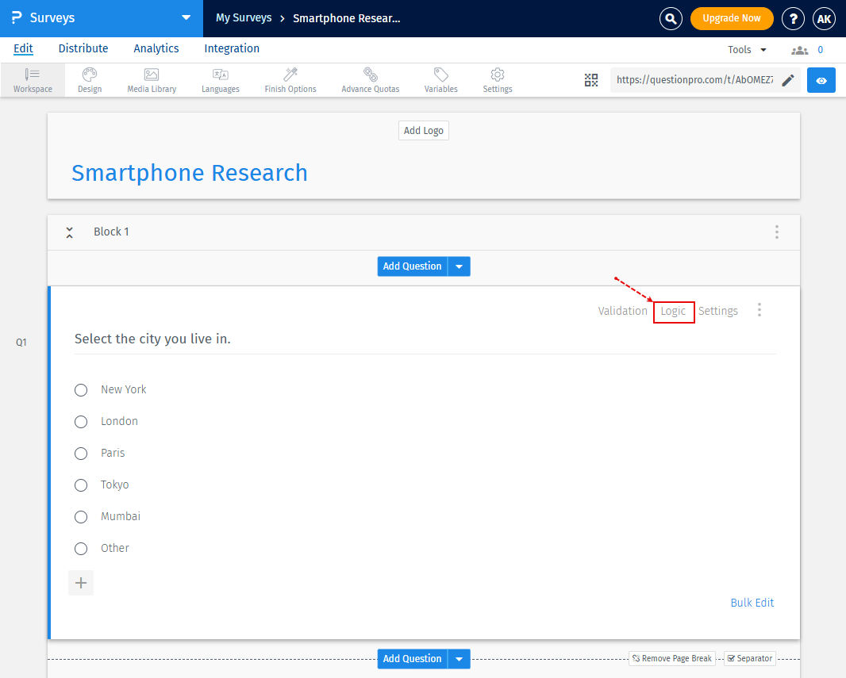Open the Bulk Edit link
Image resolution: width=846 pixels, height=678 pixels.
[x=752, y=603]
